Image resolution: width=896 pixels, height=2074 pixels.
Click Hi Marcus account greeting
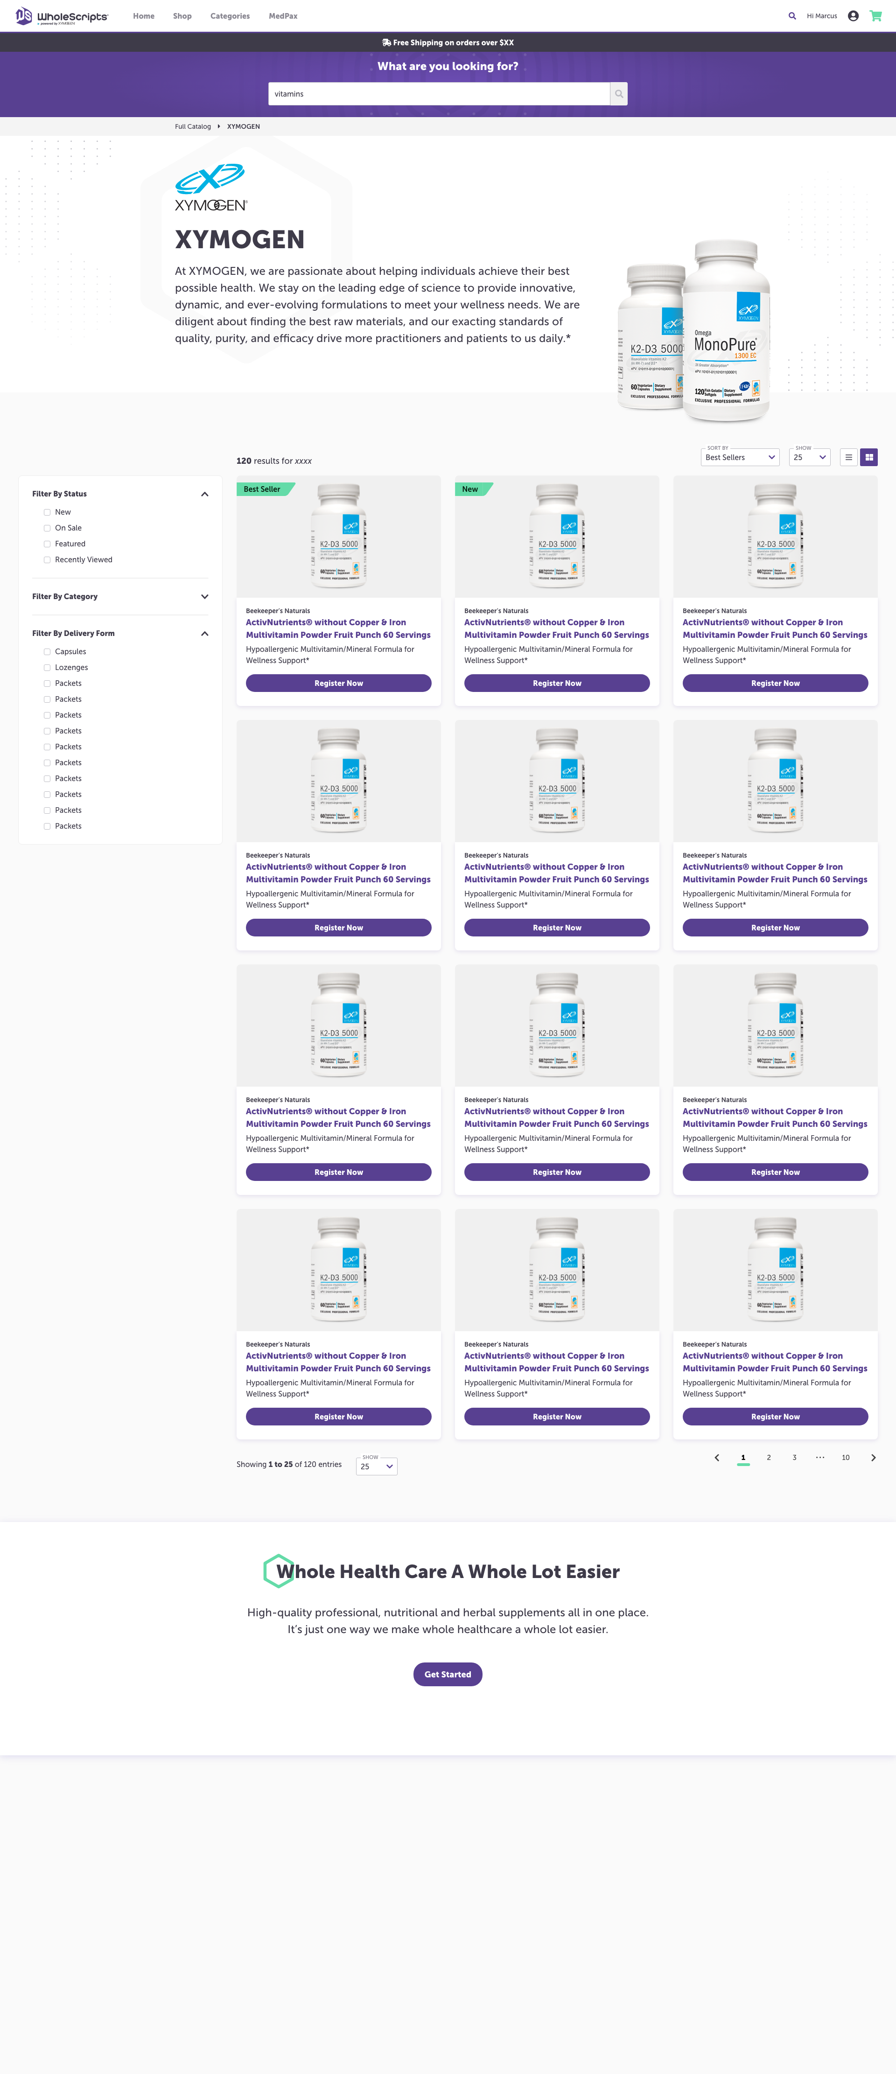pyautogui.click(x=822, y=16)
